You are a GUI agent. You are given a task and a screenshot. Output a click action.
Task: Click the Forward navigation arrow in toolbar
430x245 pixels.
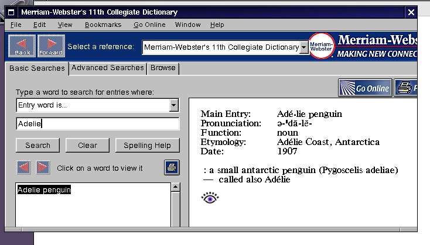click(x=52, y=46)
